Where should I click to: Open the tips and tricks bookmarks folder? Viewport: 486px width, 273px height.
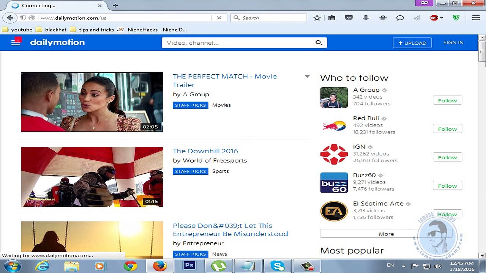[92, 30]
